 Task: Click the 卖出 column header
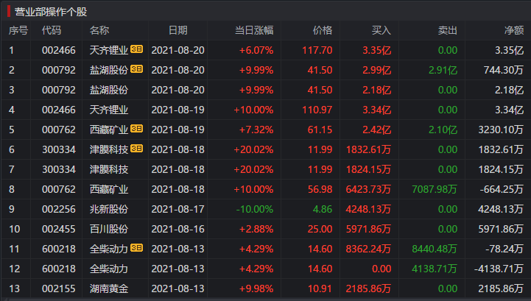447,30
